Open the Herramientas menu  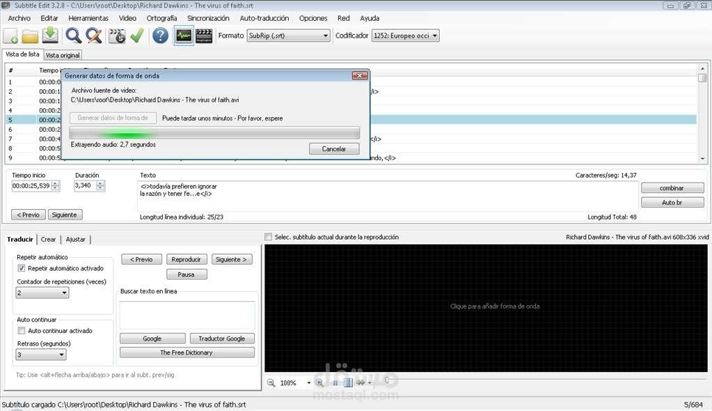pos(88,18)
